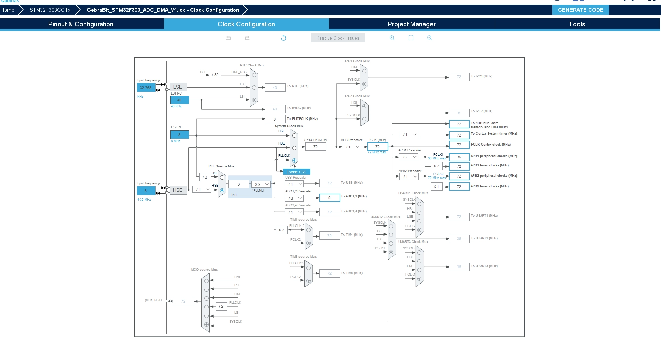
Task: Select SYSCLK in MCO source Mux
Action: [207, 325]
